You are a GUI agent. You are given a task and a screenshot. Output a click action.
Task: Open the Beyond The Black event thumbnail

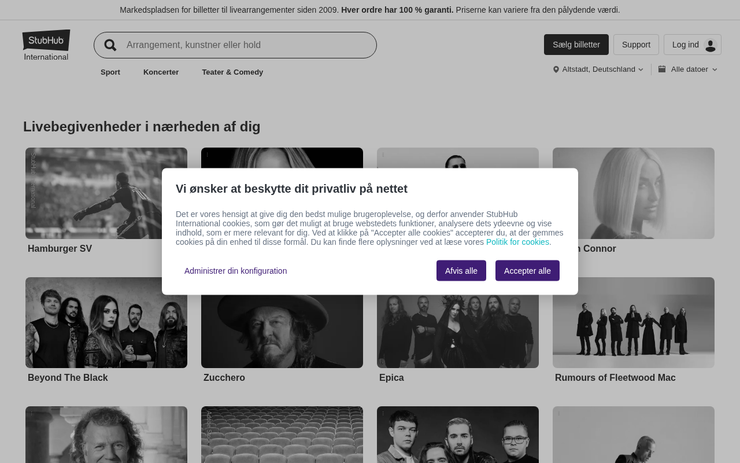point(106,322)
